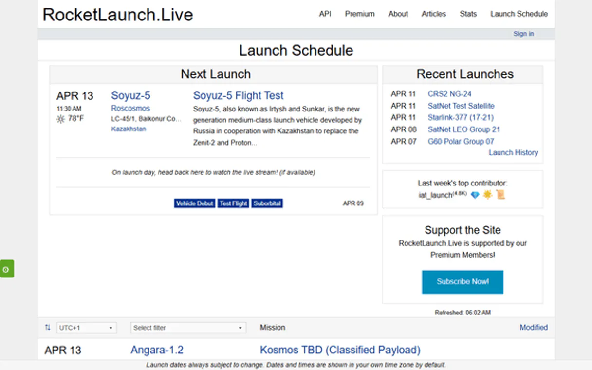Click the sunny weather icon beside 78°F
The image size is (592, 370).
pyautogui.click(x=60, y=118)
